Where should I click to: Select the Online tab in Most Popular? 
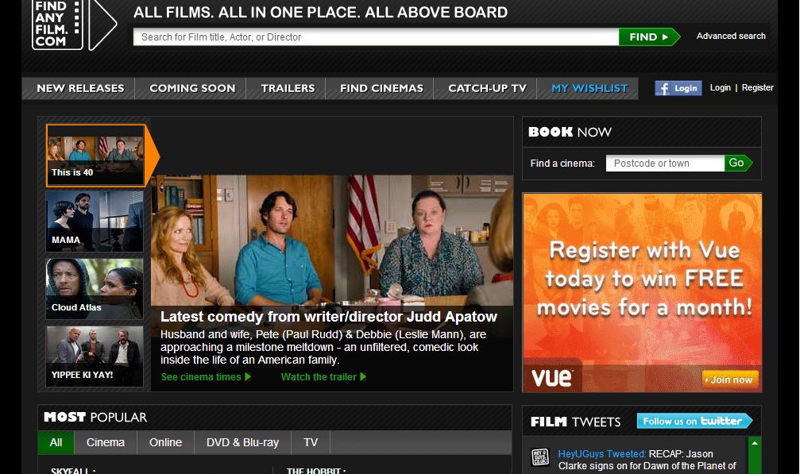[165, 442]
